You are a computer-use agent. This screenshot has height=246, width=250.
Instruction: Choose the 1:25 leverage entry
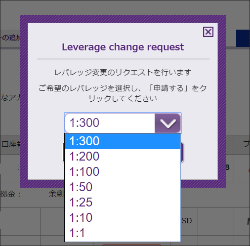[123, 203]
